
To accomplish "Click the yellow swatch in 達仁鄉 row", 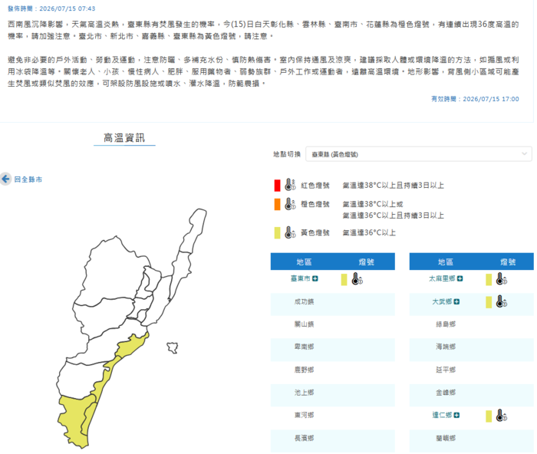I will (489, 416).
